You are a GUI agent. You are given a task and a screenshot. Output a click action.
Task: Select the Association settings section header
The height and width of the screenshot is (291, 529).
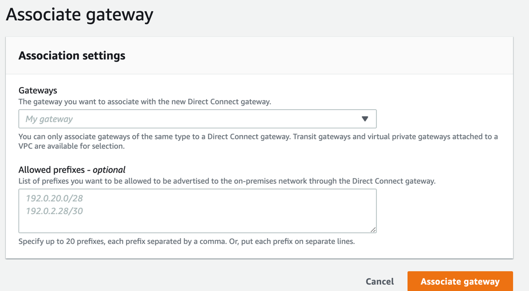click(72, 56)
